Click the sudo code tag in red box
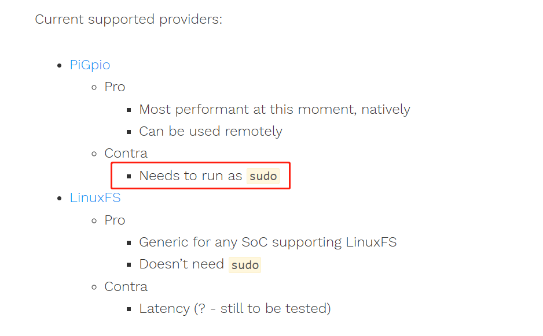This screenshot has width=543, height=336. point(263,176)
